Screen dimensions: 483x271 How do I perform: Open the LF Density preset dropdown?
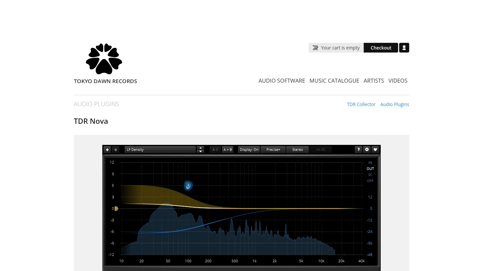160,150
